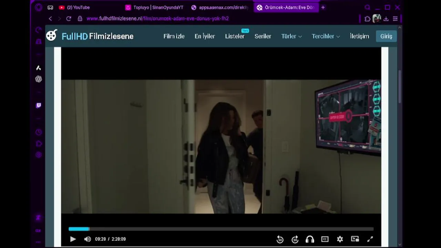Open the profile avatar in toolbar
This screenshot has width=441, height=248.
(377, 19)
